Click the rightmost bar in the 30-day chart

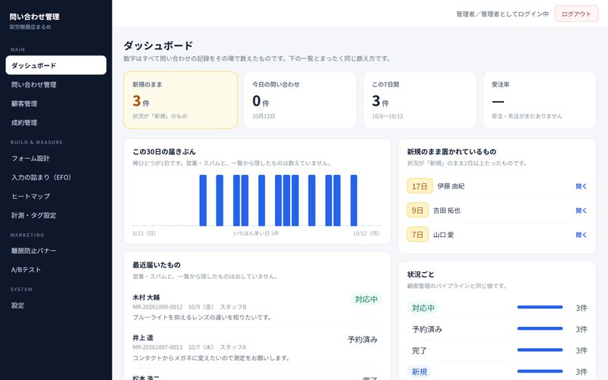(x=353, y=200)
